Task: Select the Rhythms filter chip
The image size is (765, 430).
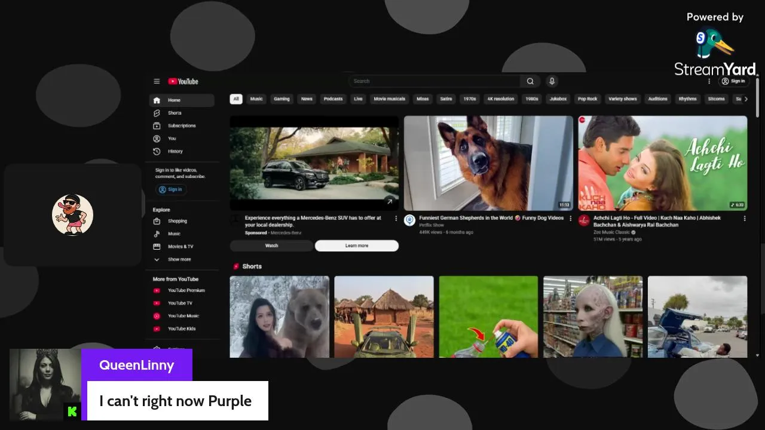Action: click(688, 99)
